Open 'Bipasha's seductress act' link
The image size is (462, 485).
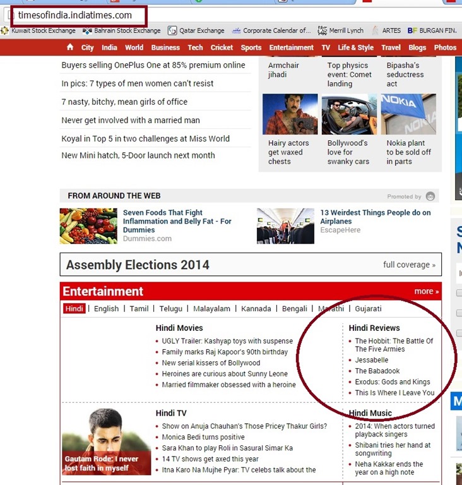click(405, 75)
